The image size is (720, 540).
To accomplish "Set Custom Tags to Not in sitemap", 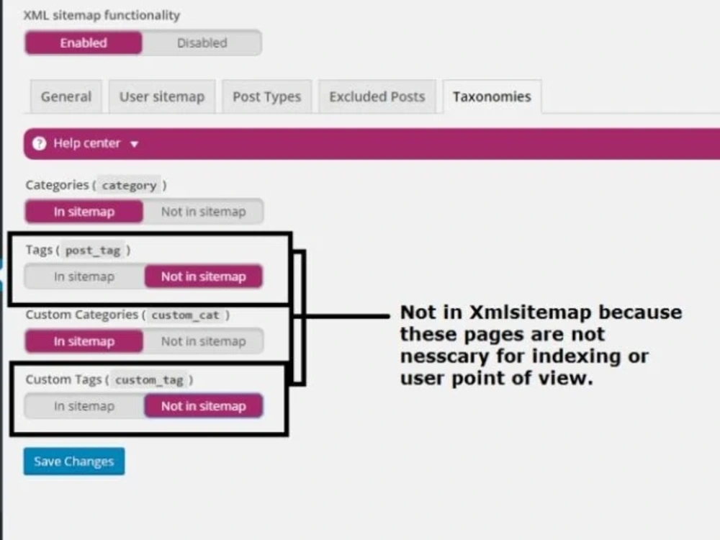I will [x=204, y=406].
